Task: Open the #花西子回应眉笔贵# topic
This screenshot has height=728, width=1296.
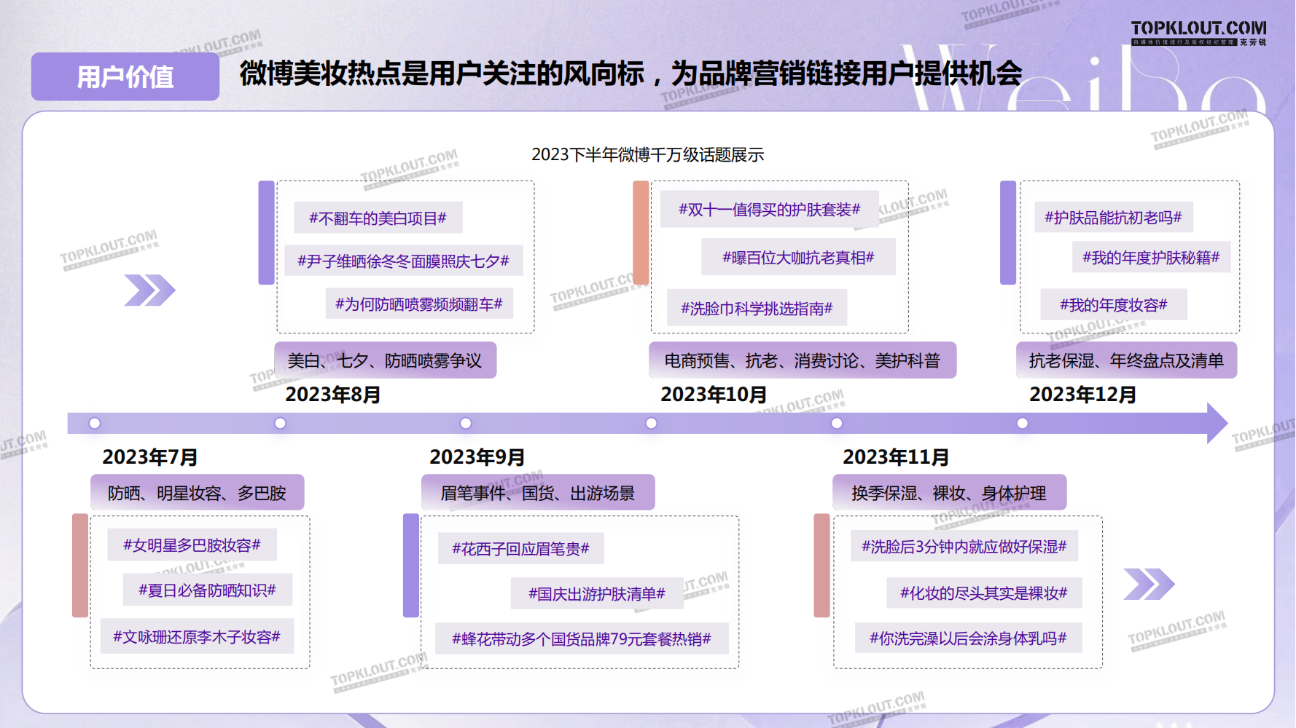Action: (520, 548)
